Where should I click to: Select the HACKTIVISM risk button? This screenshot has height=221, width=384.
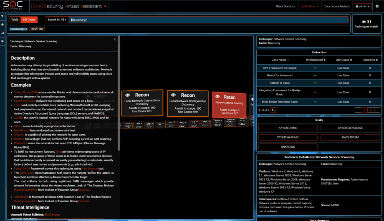click(350, 137)
